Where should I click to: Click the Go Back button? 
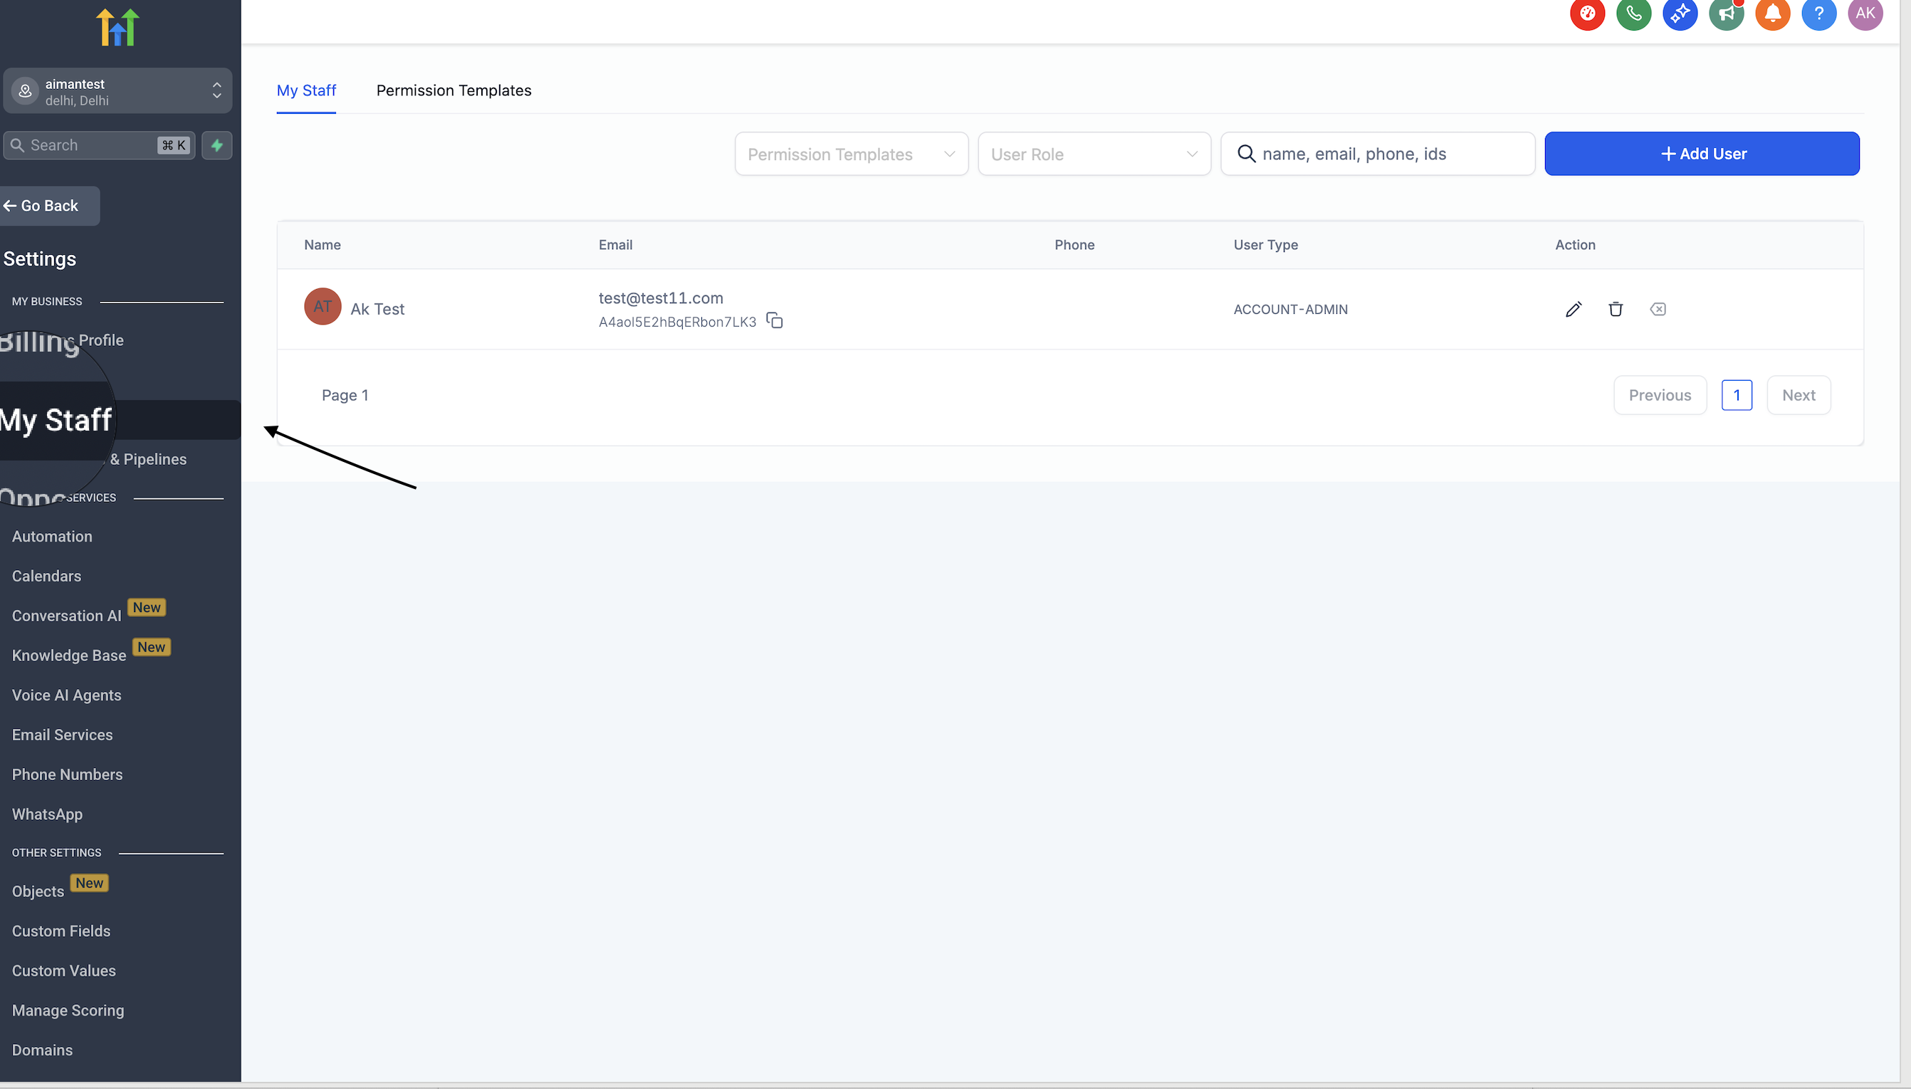[49, 206]
